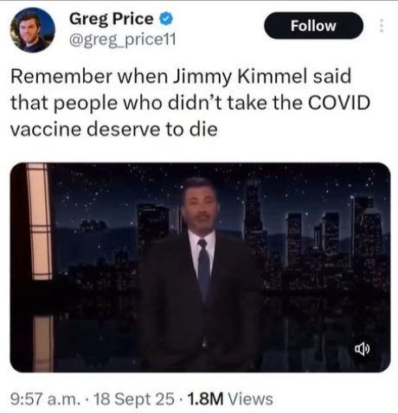View the 1.8M view count
The image size is (398, 414).
point(205,399)
